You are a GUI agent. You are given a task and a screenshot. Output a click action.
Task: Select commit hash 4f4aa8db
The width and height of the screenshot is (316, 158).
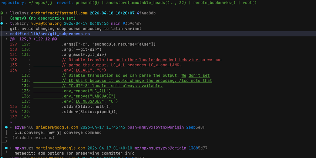click(146, 13)
